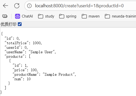The width and height of the screenshot is (136, 96).
Task: Open the study bookmark folder
Action: (x=46, y=16)
